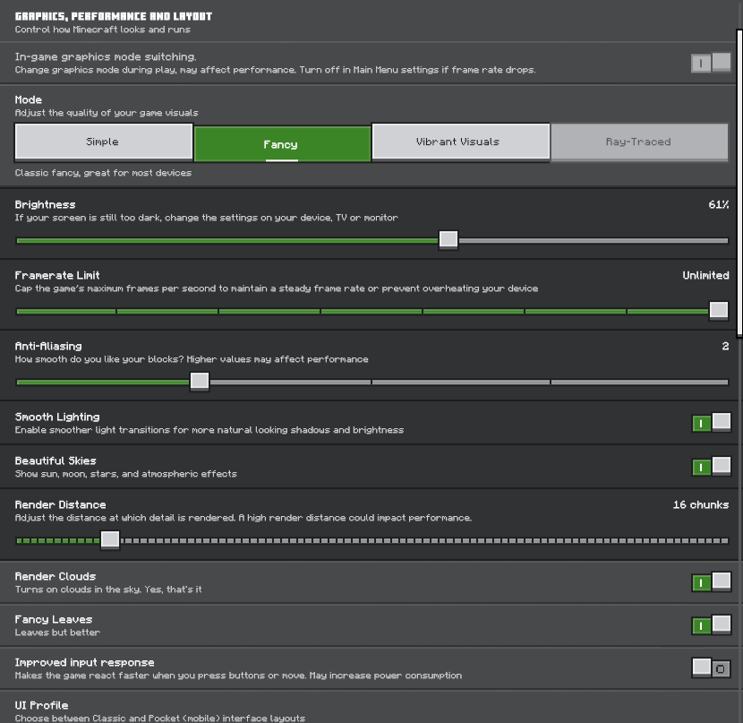
Task: Turn off Beautiful Skies toggle
Action: pyautogui.click(x=711, y=467)
